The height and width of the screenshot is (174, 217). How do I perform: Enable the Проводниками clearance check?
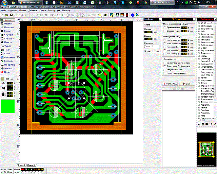click(x=164, y=28)
